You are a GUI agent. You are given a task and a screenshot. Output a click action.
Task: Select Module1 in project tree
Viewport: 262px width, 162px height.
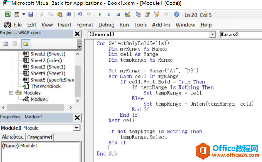[x=39, y=100]
